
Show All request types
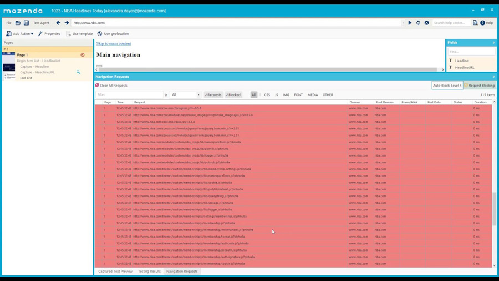253,94
